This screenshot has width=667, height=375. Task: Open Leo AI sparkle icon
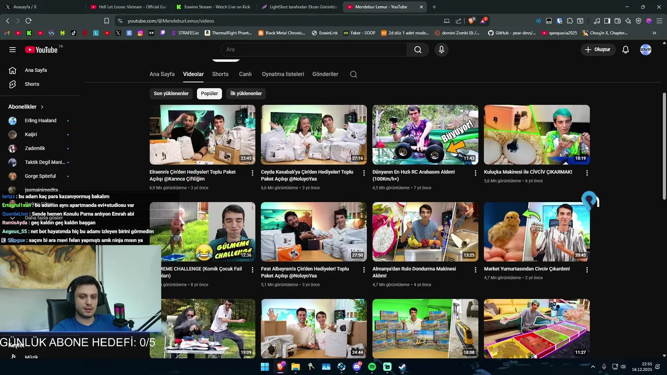coord(628,21)
